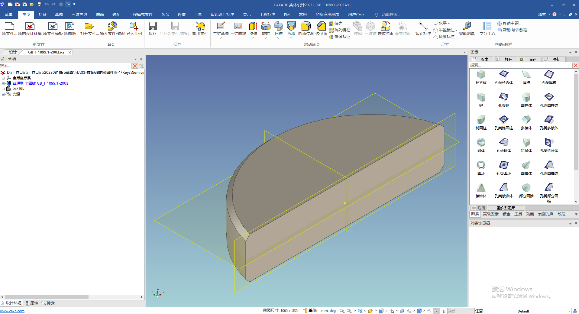
Task: Apply 边倒角 chamfer tool
Action: click(x=321, y=29)
